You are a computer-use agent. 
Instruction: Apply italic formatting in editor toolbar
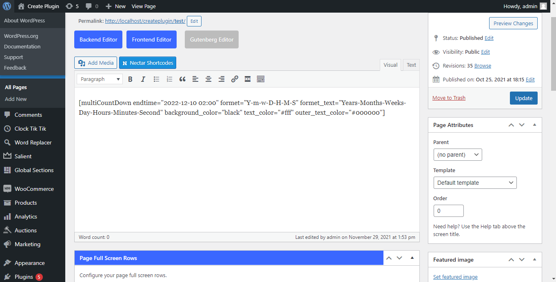click(143, 79)
